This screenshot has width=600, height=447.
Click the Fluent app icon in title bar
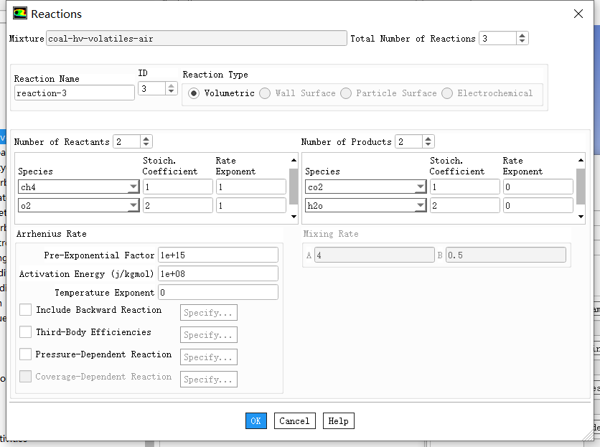point(20,14)
